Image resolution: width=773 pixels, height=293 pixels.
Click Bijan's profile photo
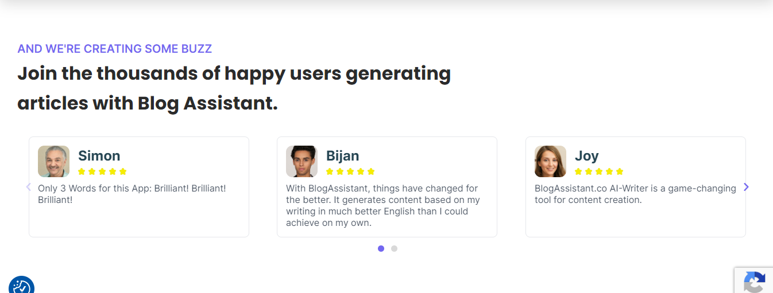click(302, 161)
